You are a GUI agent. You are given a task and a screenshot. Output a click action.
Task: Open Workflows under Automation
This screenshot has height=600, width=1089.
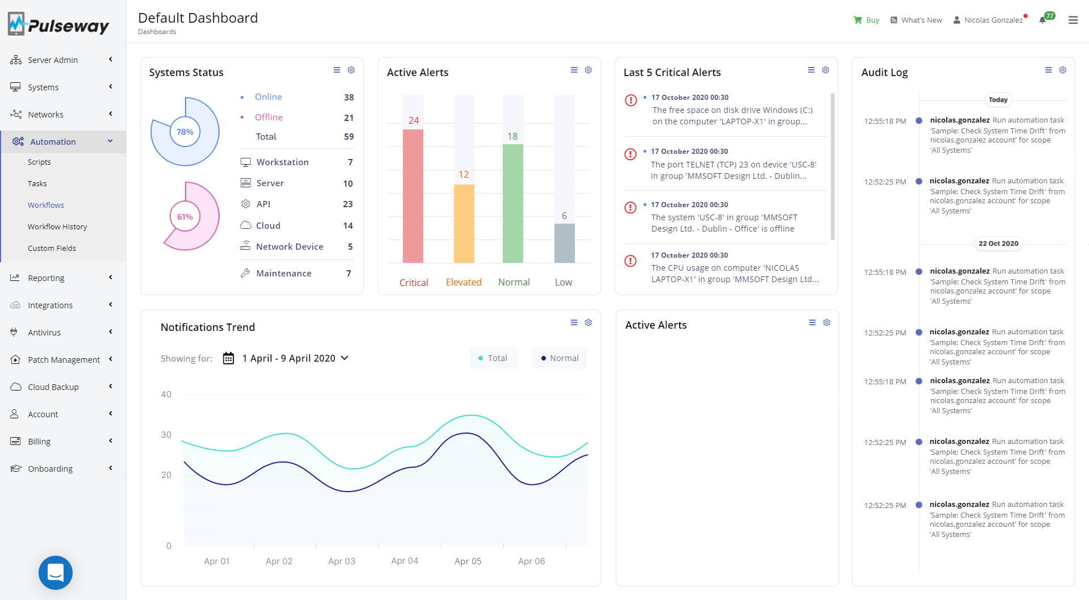(46, 205)
